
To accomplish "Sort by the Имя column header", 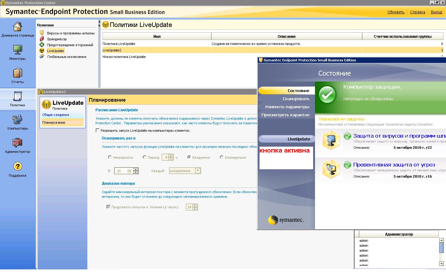I will [157, 36].
